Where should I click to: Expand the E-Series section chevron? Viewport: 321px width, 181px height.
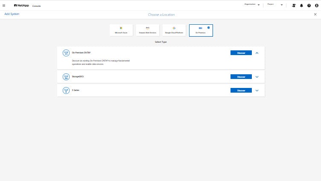coord(257,90)
